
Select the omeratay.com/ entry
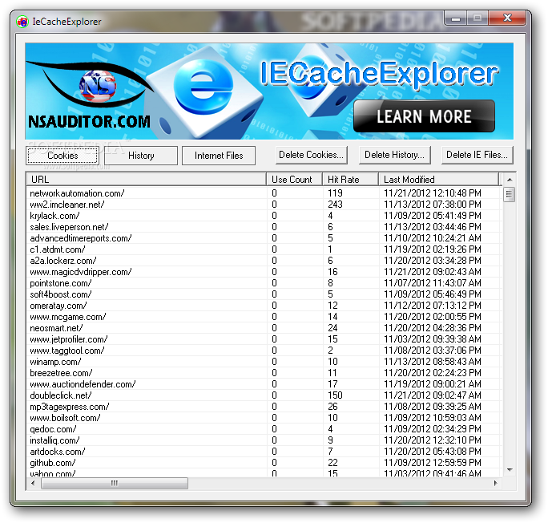tap(264, 306)
